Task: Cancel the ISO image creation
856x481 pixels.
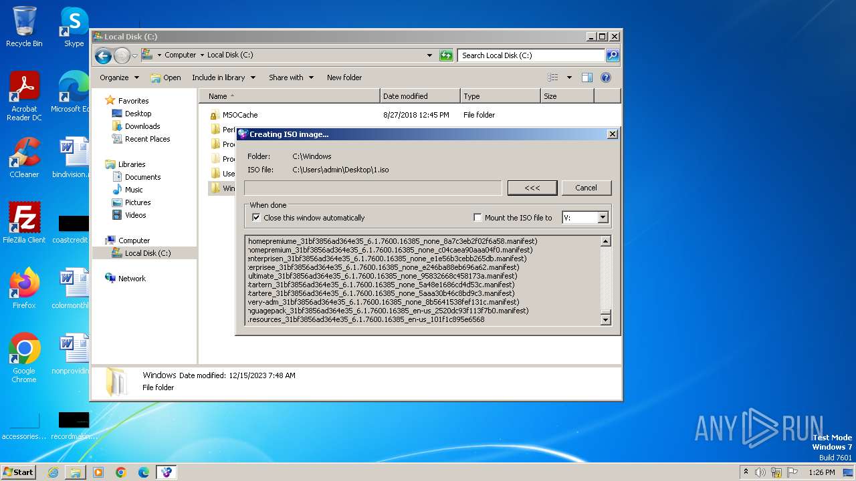Action: click(x=586, y=188)
